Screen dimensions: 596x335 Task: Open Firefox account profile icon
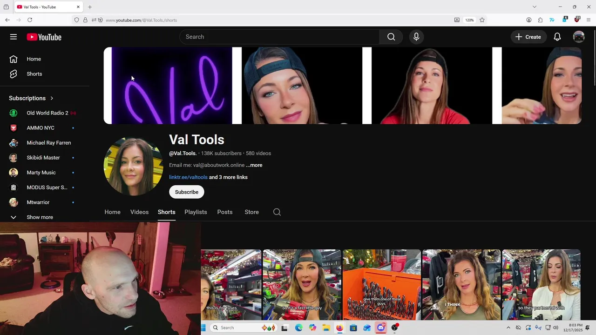click(529, 20)
